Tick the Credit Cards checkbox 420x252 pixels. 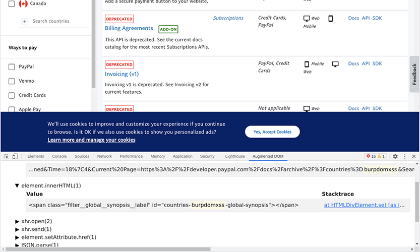[x=12, y=95]
